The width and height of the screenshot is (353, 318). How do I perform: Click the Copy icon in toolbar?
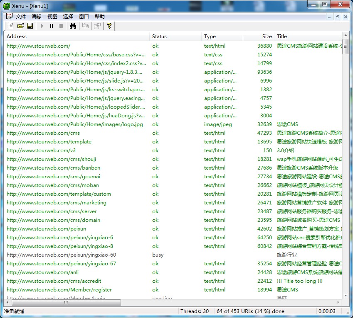[85, 26]
